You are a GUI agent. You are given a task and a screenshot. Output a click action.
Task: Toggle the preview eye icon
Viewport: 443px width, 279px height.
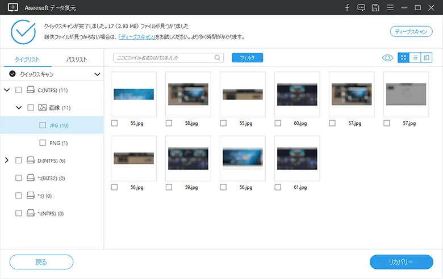[x=388, y=57]
